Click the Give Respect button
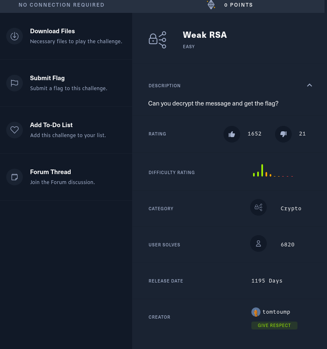This screenshot has width=327, height=349. coord(274,325)
